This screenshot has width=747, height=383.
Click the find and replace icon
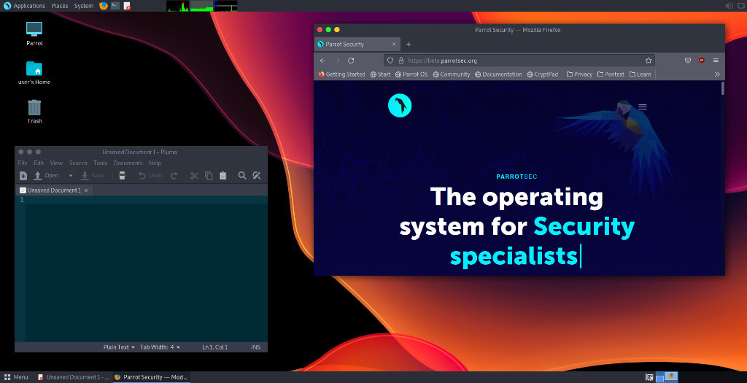click(257, 176)
